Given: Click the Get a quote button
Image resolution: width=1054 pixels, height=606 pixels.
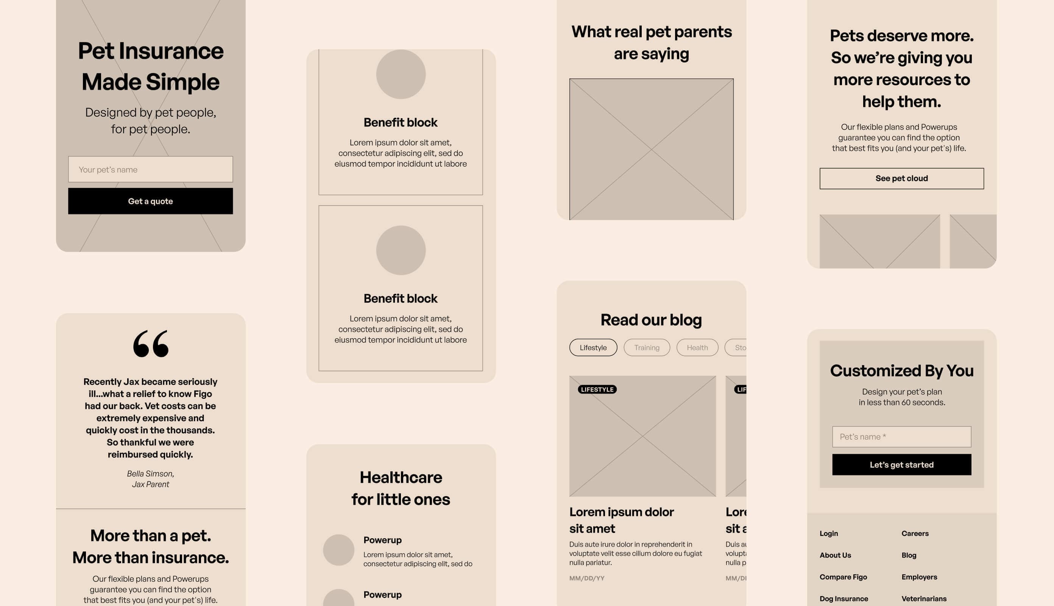Looking at the screenshot, I should 150,201.
